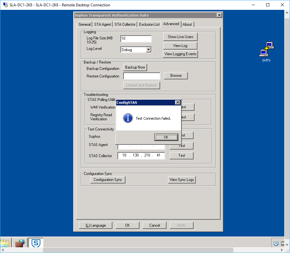Click the Log File Size input field
The height and width of the screenshot is (253, 290).
[x=136, y=38]
